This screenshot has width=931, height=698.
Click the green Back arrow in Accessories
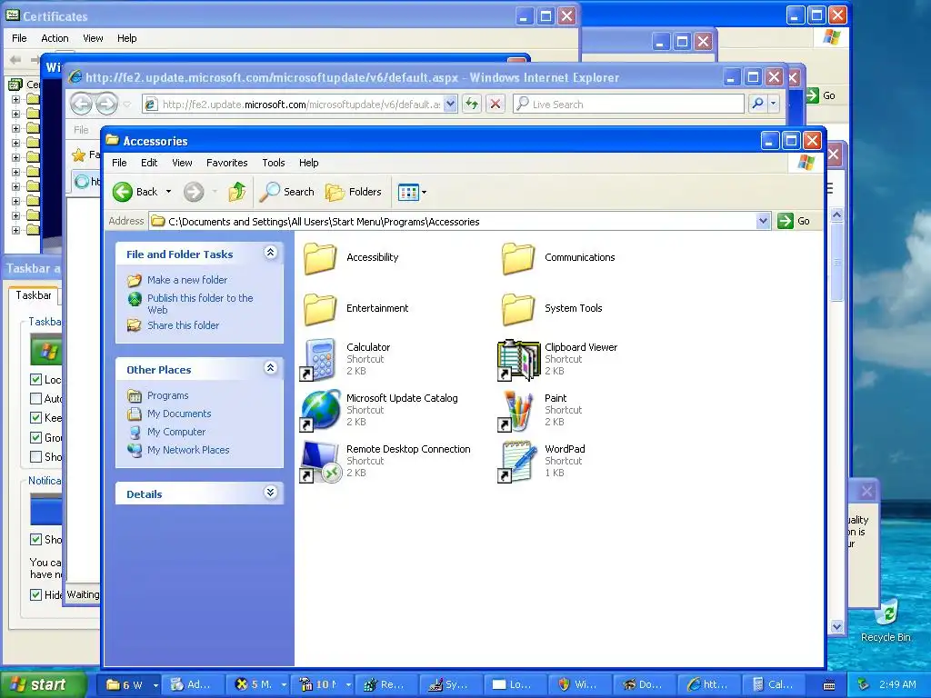tap(123, 192)
